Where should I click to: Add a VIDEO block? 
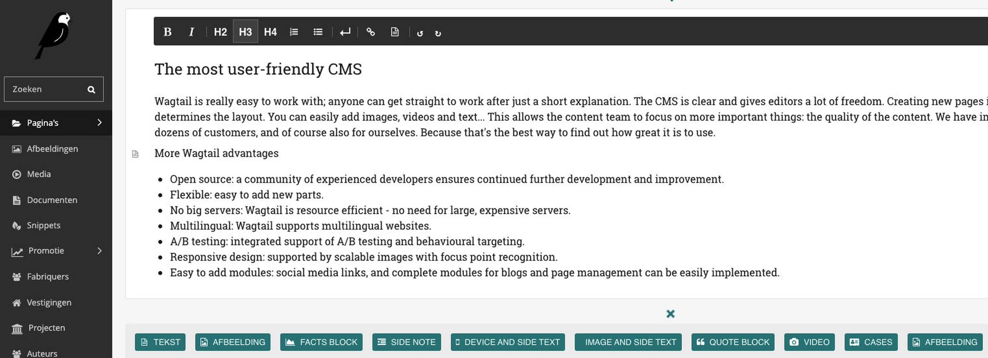(810, 342)
